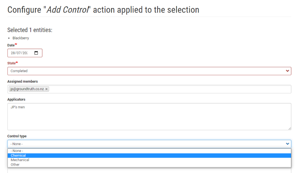Click empty space in Assigned members field
The height and width of the screenshot is (173, 296).
tap(170, 89)
